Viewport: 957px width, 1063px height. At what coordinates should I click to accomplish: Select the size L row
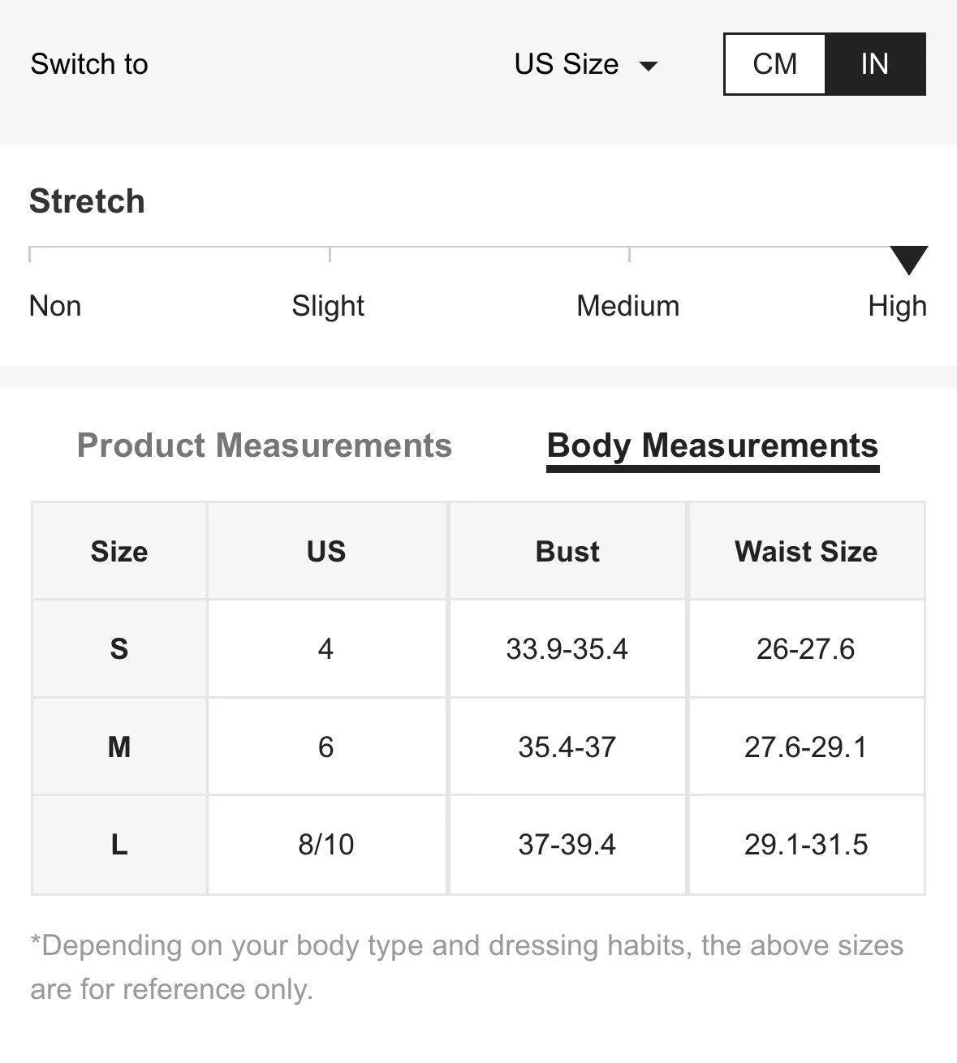coord(478,845)
